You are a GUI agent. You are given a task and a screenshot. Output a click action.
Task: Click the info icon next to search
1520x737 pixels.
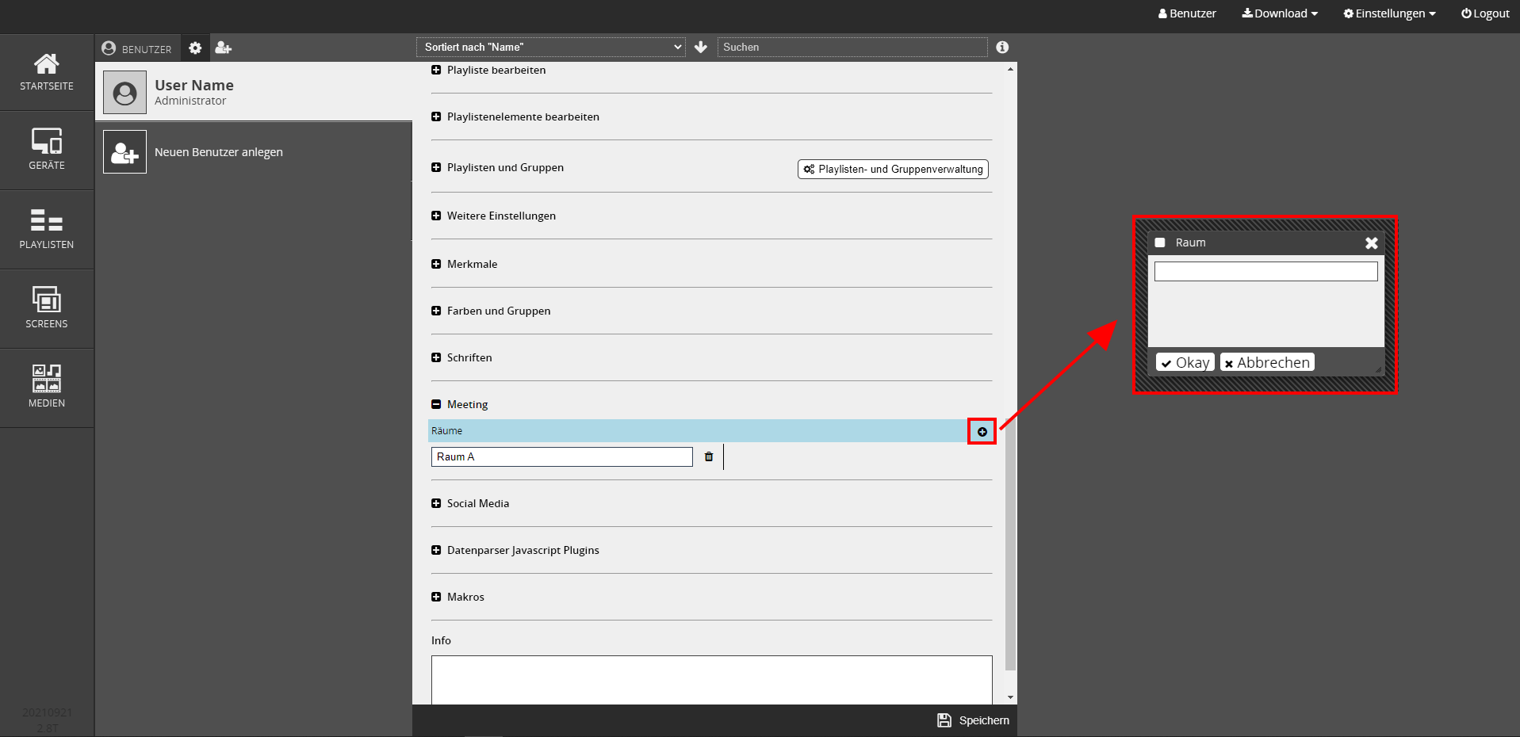tap(1002, 48)
